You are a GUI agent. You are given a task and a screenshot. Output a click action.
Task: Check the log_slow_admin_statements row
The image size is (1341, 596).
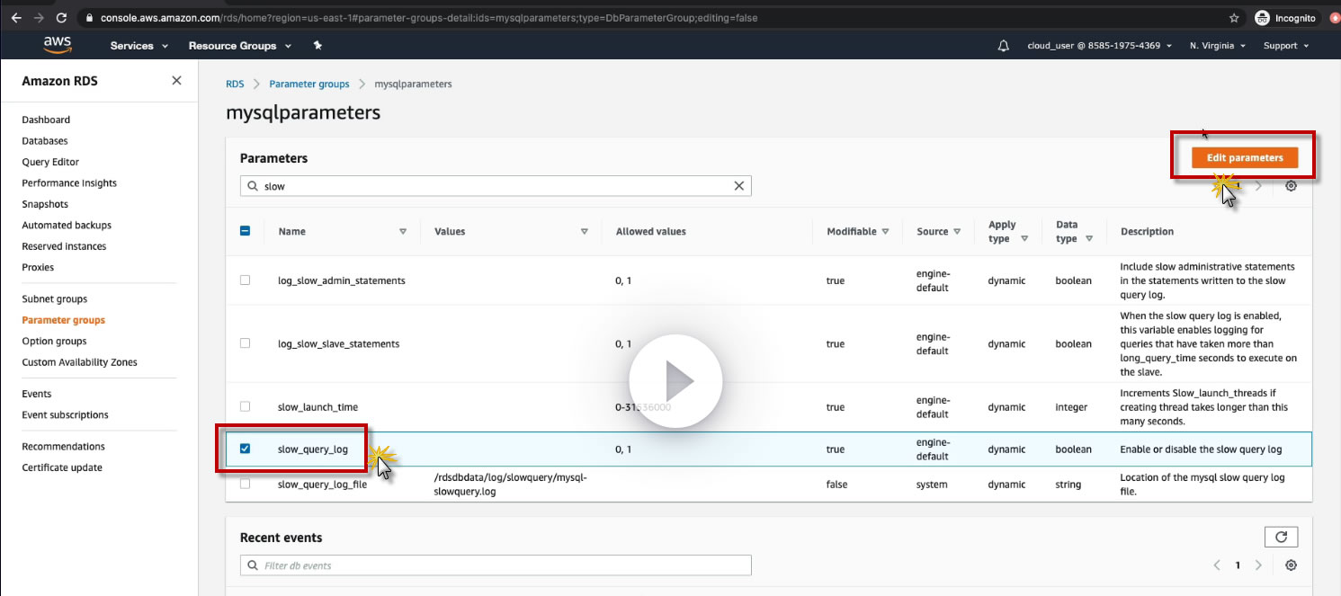245,280
